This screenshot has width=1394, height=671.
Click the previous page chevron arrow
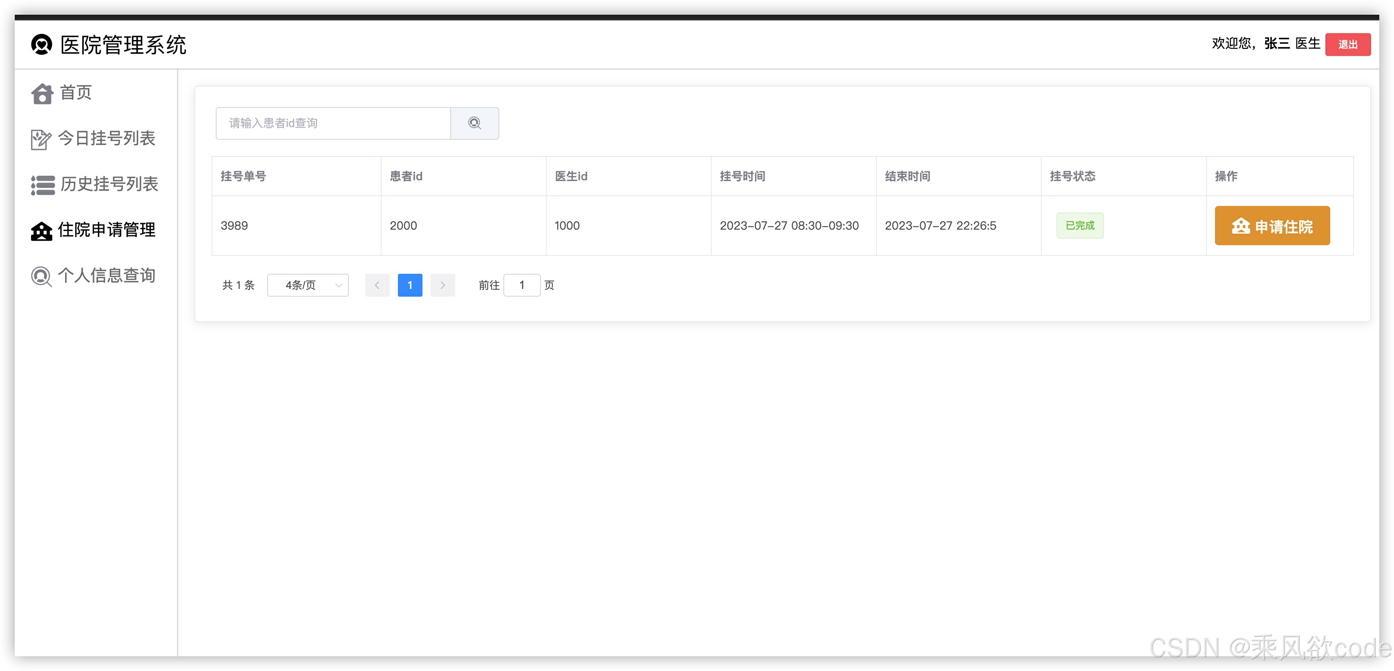pos(377,285)
